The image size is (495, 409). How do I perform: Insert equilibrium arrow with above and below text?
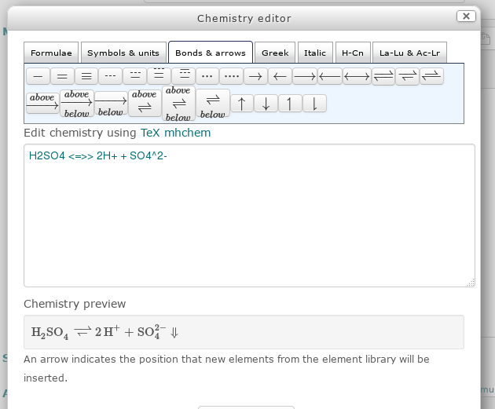tap(178, 104)
